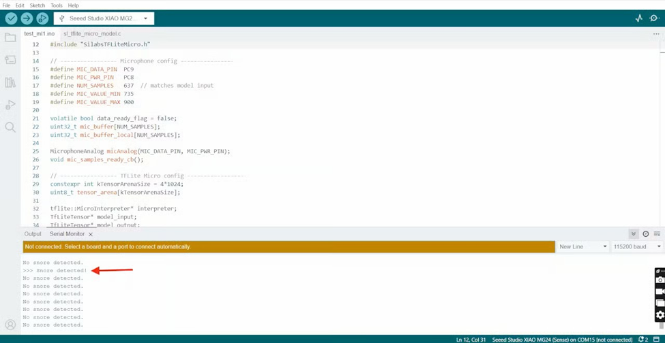
Task: Click the recorder video camera icon
Action: pos(660,291)
